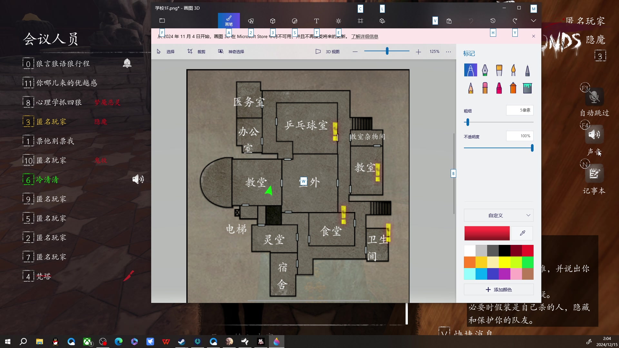Open Microsoft Edge from the taskbar

118,342
